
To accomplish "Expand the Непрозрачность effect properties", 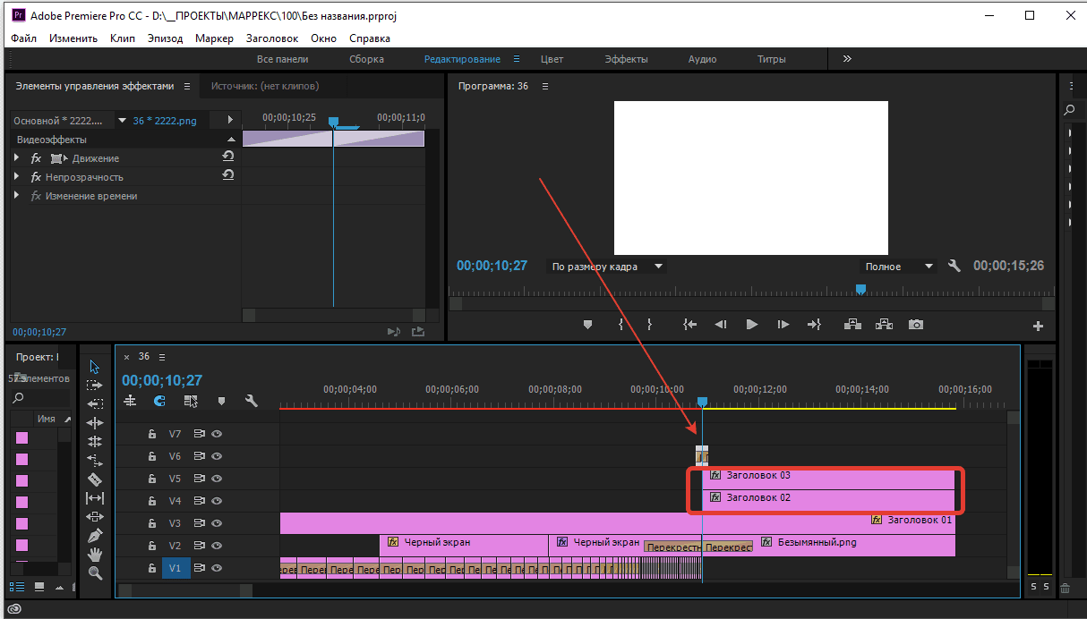I will (x=17, y=176).
